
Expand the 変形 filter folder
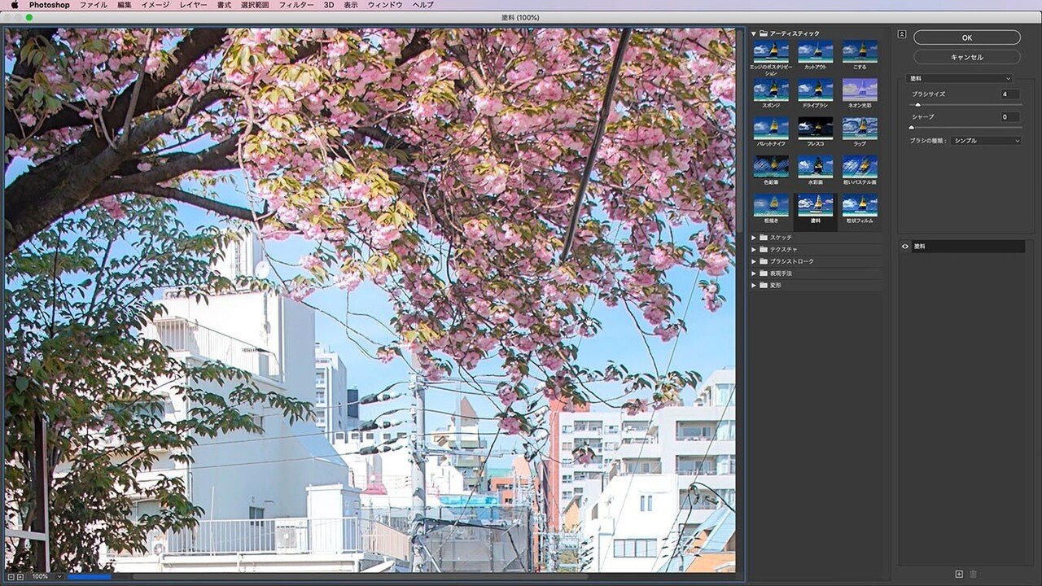754,286
